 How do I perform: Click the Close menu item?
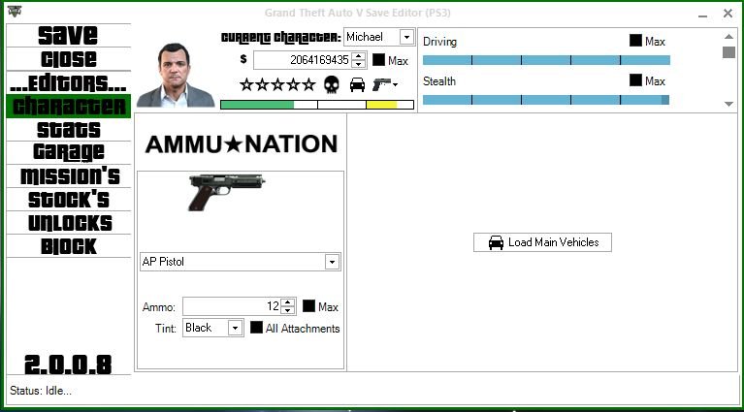tap(68, 59)
